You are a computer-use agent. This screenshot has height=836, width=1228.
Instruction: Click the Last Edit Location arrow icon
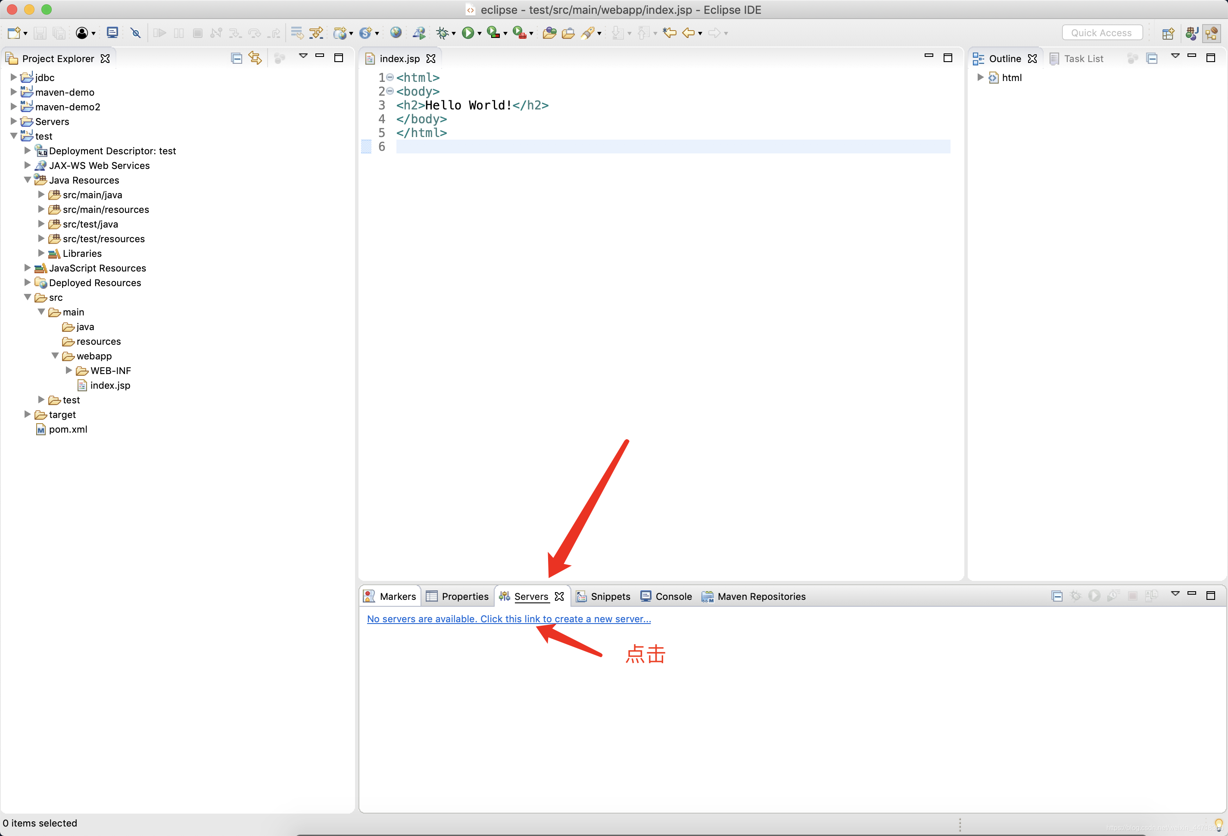[670, 33]
